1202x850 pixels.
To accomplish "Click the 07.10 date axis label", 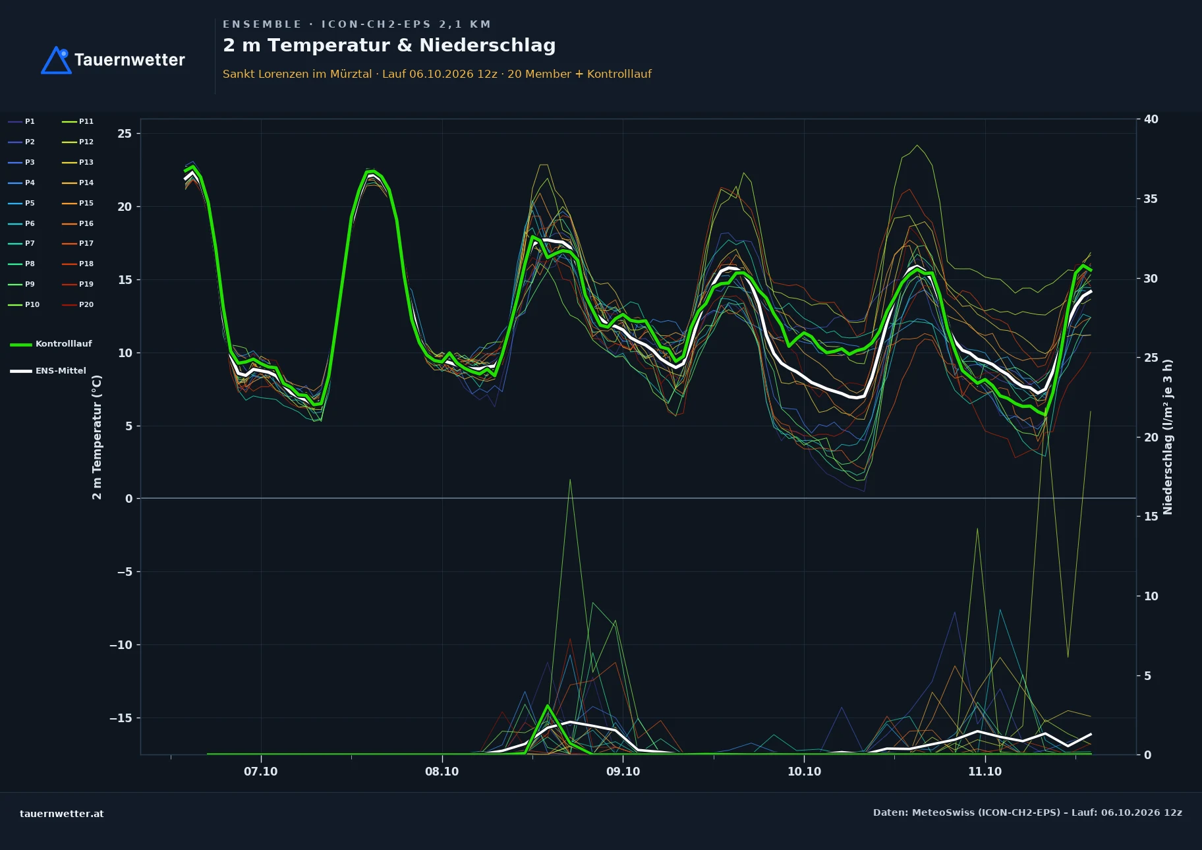I will click(x=261, y=772).
